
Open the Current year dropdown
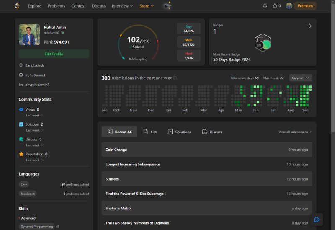pos(300,78)
